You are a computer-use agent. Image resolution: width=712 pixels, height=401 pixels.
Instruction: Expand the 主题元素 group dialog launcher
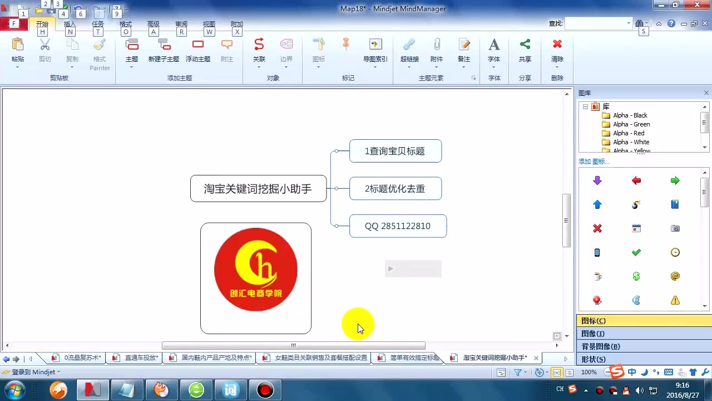tap(474, 79)
